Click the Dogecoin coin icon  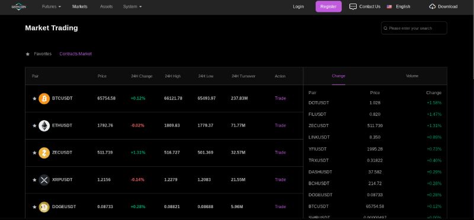pos(44,207)
